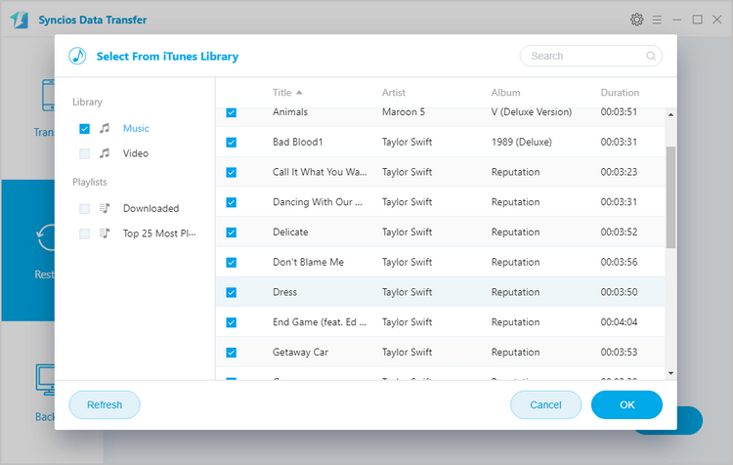Open settings via the gear icon
This screenshot has height=465, width=733.
pyautogui.click(x=637, y=20)
